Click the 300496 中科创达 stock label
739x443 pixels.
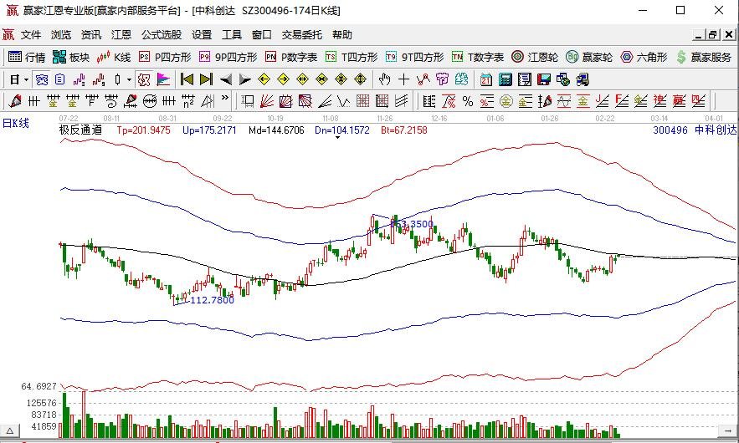[695, 130]
